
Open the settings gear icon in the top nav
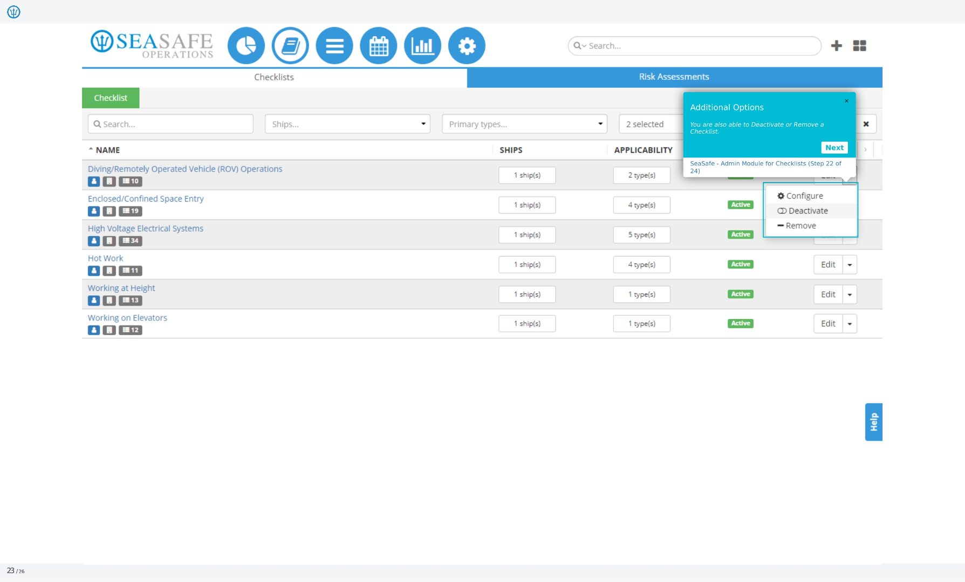pyautogui.click(x=467, y=46)
